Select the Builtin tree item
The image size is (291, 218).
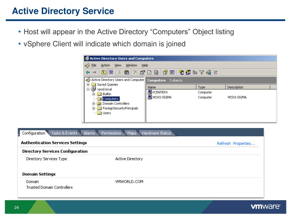coord(107,94)
